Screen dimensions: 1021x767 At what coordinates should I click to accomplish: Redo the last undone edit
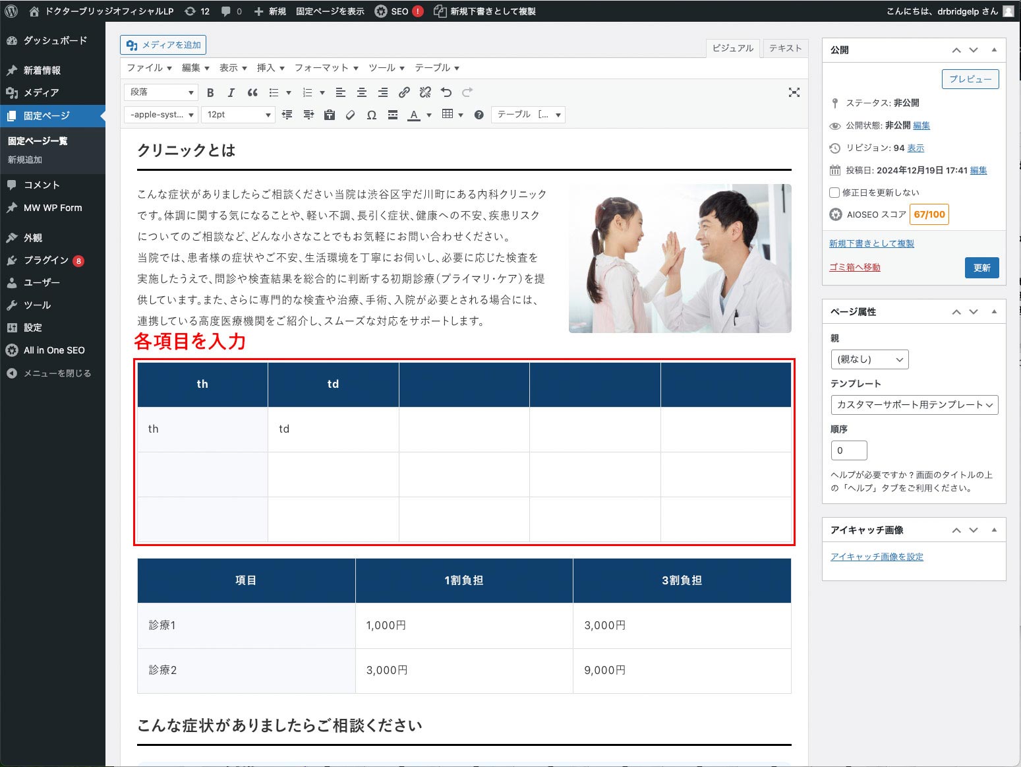[x=467, y=92]
